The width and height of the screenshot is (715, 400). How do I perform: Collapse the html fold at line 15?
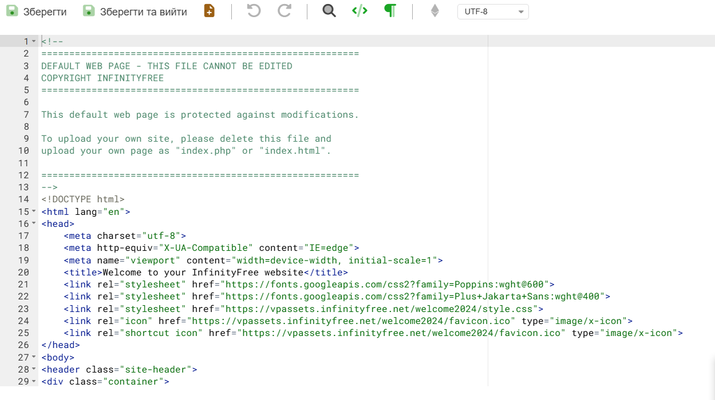pyautogui.click(x=34, y=211)
